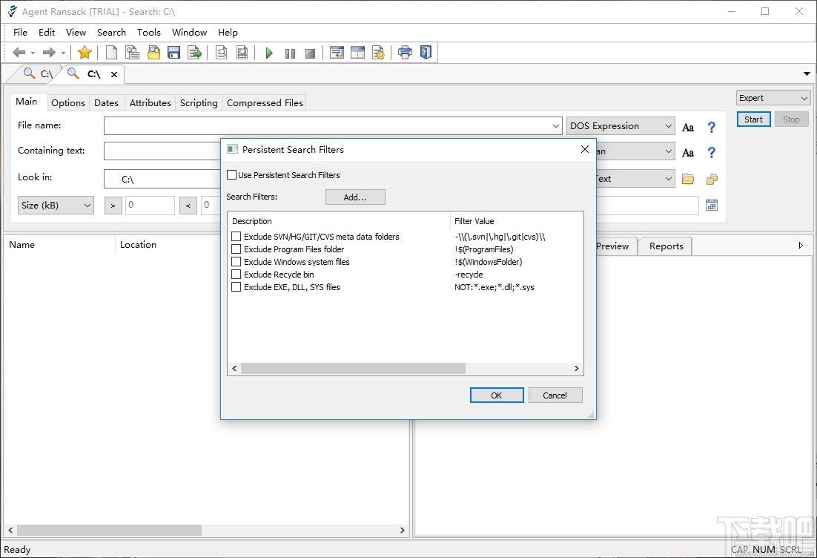Screen dimensions: 817x558
Task: Click results pane horizontal scrollbar thumb
Action: (109, 530)
